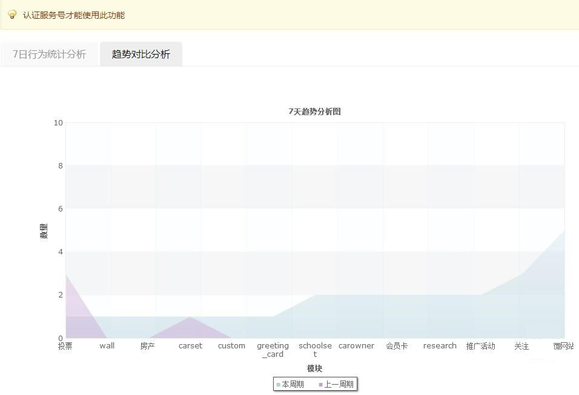Screen dimensions: 579x395
Task: Click the 认证服务号才能使用此功能 notice text
Action: [74, 15]
